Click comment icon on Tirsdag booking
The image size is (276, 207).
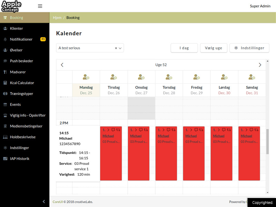point(113,130)
